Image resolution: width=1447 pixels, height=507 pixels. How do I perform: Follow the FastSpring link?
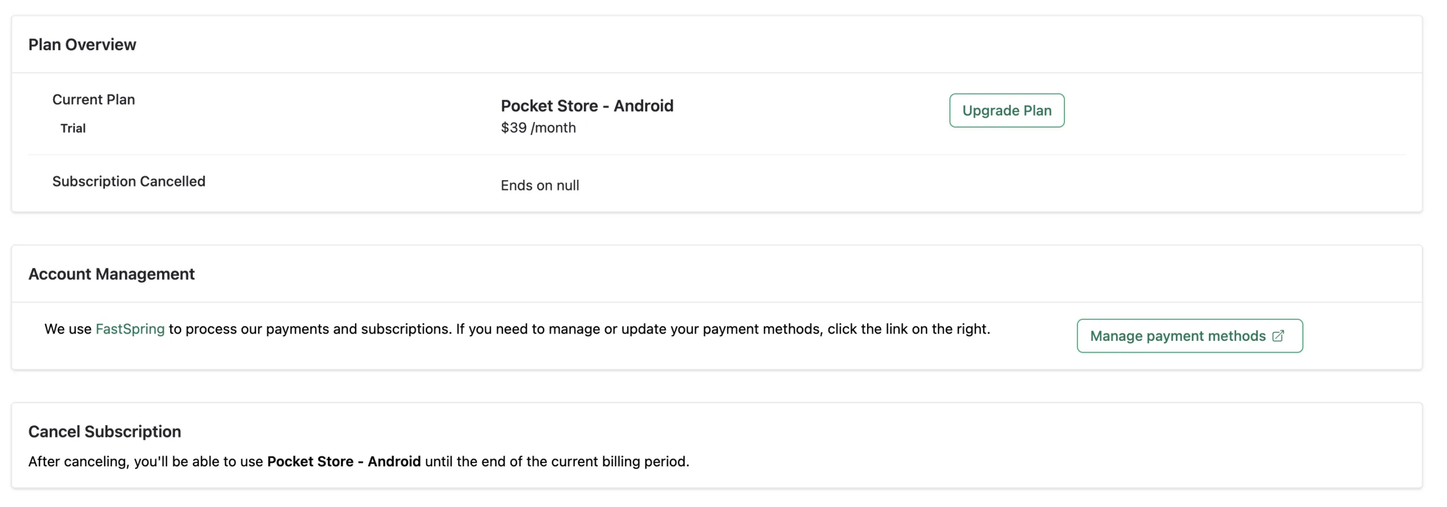tap(130, 329)
